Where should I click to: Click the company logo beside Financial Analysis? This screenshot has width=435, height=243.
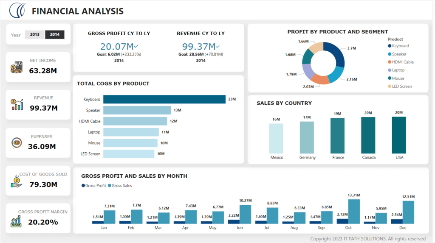click(x=17, y=9)
